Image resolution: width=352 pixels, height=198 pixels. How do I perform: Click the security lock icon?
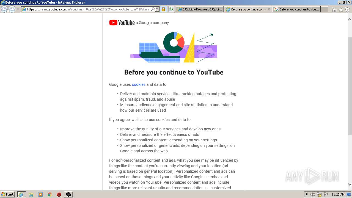tap(163, 9)
